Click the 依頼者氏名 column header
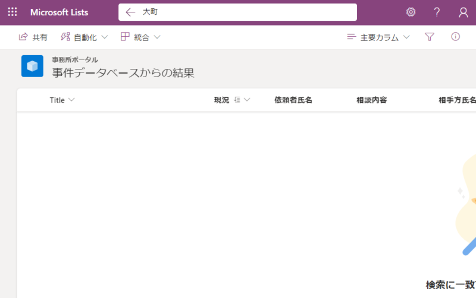Viewport: 476px width, 298px height. (x=293, y=100)
